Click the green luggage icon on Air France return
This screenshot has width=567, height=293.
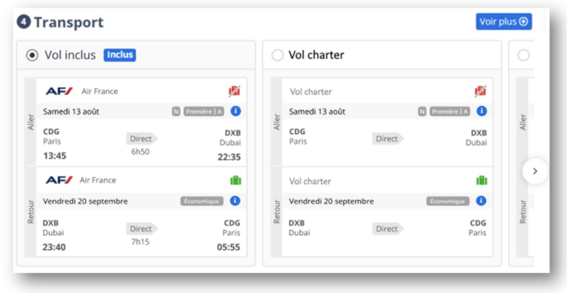(235, 181)
